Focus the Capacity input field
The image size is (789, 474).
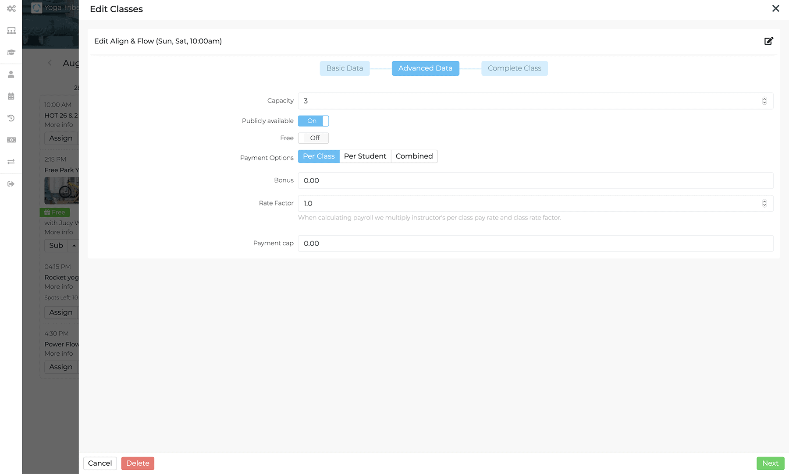(536, 101)
